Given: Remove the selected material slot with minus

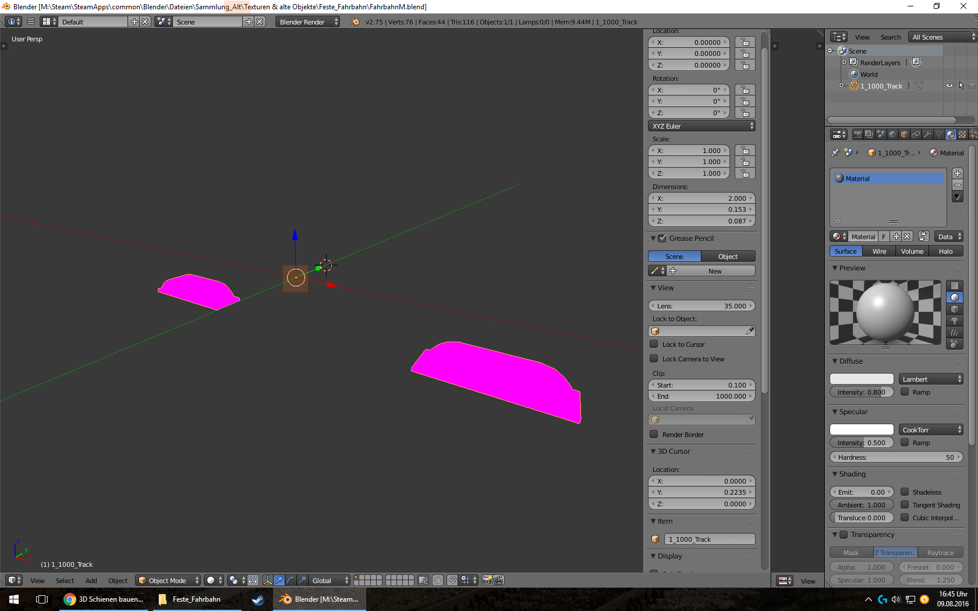Looking at the screenshot, I should click(958, 185).
